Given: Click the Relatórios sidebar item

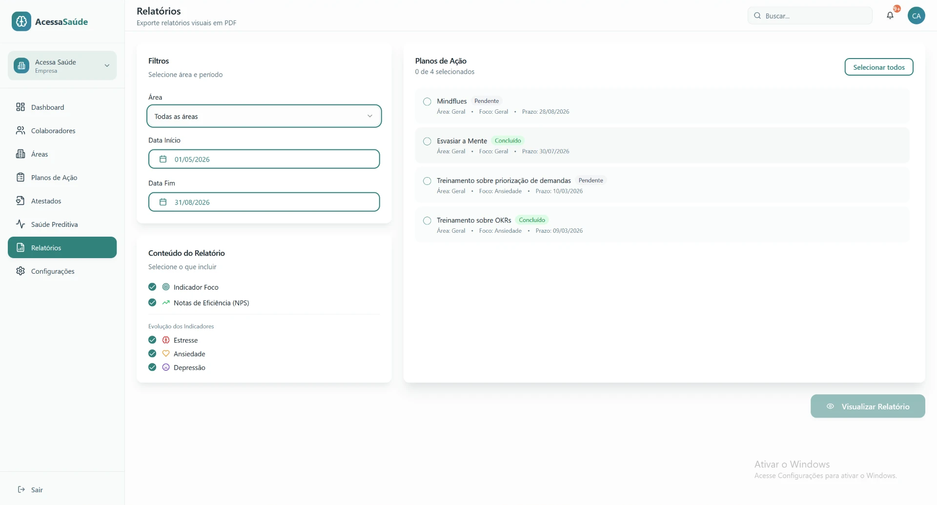Looking at the screenshot, I should click(62, 247).
